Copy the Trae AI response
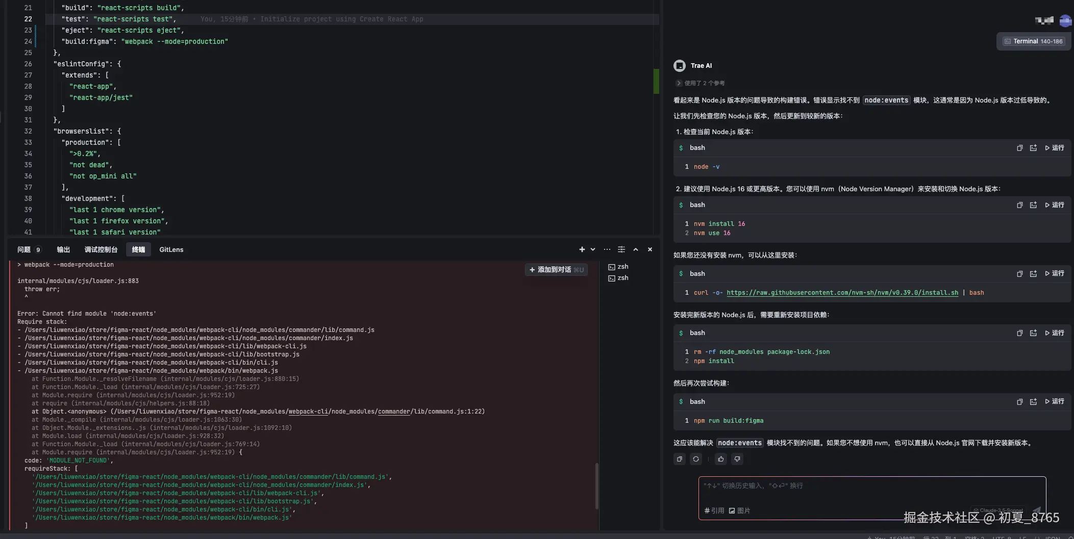Viewport: 1074px width, 539px height. pos(680,459)
